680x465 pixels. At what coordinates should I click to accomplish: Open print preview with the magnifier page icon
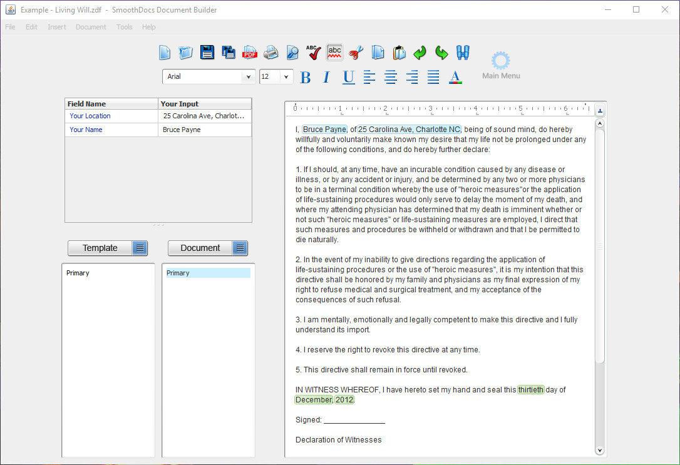pos(292,53)
